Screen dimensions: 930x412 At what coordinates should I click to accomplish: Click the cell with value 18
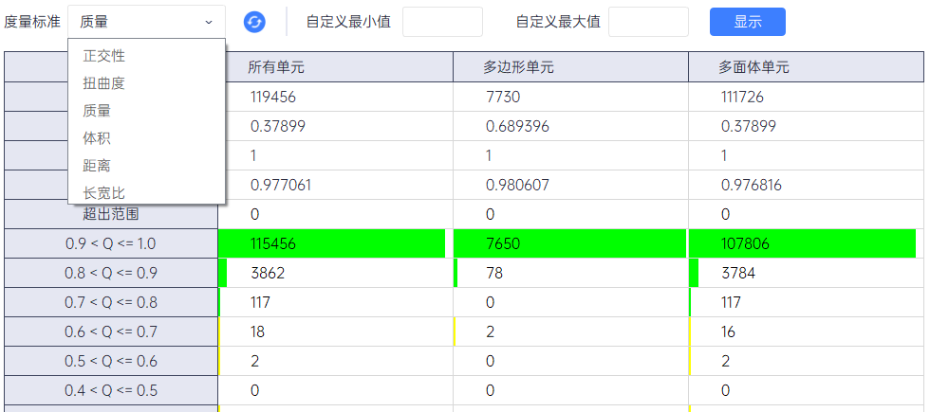click(x=336, y=331)
